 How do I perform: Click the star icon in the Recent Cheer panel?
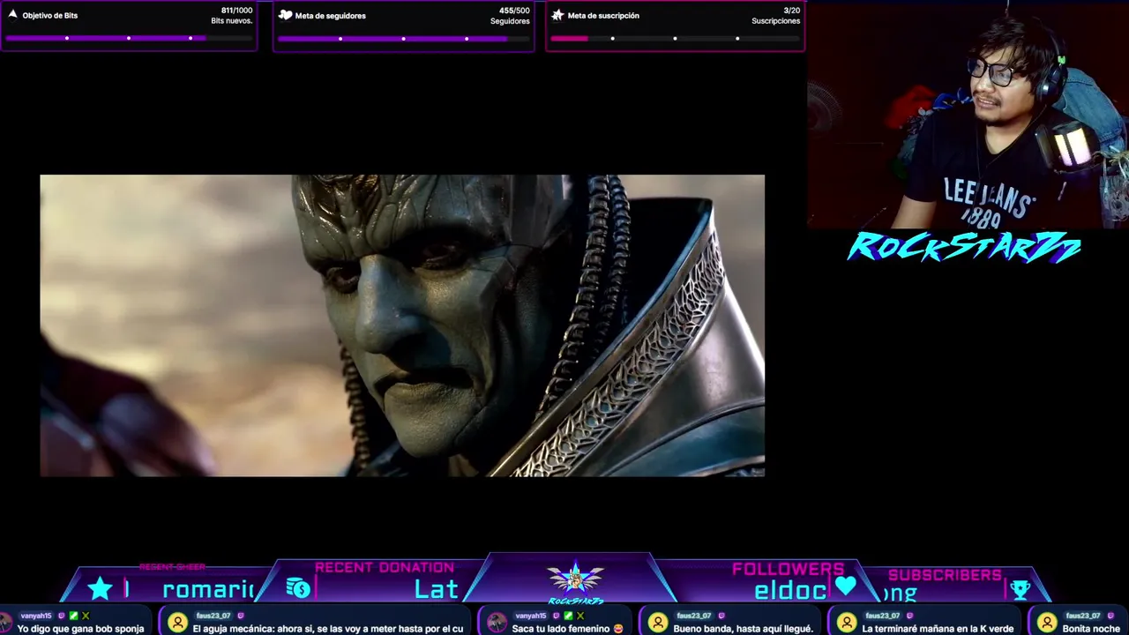click(x=101, y=589)
